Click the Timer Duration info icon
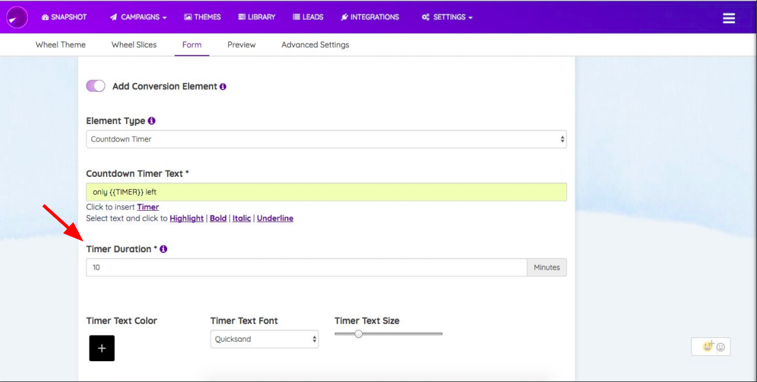The image size is (757, 382). (x=163, y=249)
